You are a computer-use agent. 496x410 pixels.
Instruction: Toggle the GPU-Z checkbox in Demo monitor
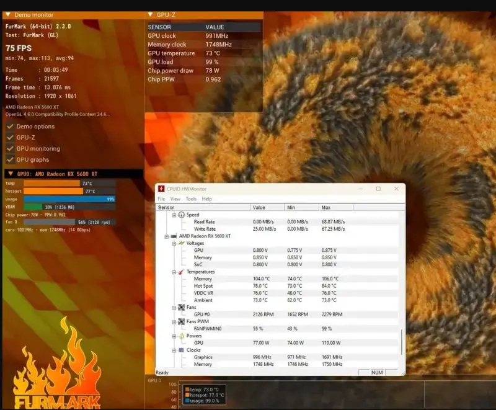click(x=10, y=138)
